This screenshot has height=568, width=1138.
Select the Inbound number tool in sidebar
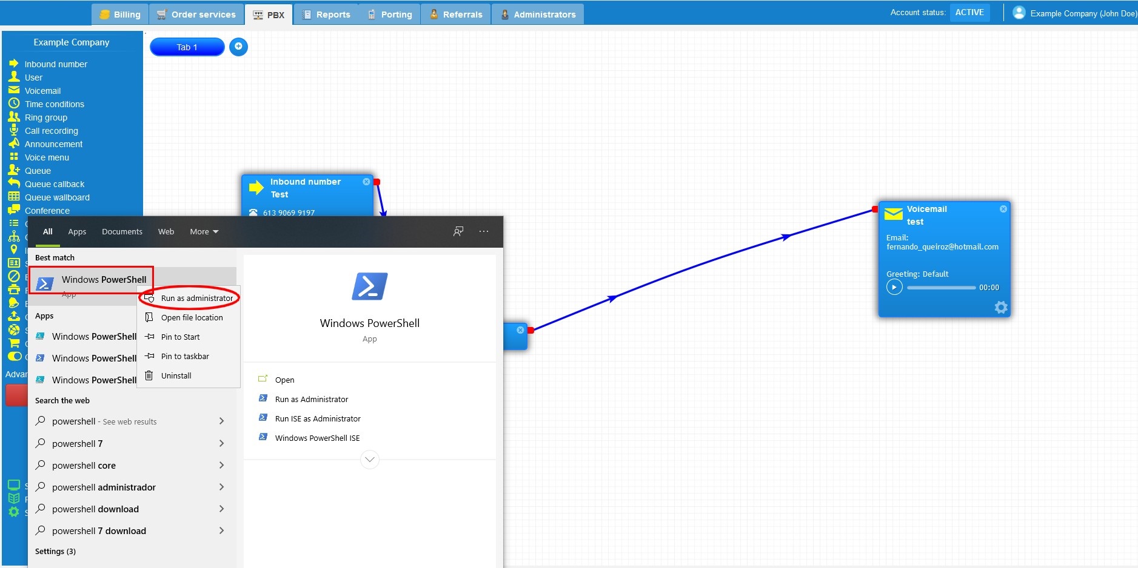[55, 64]
